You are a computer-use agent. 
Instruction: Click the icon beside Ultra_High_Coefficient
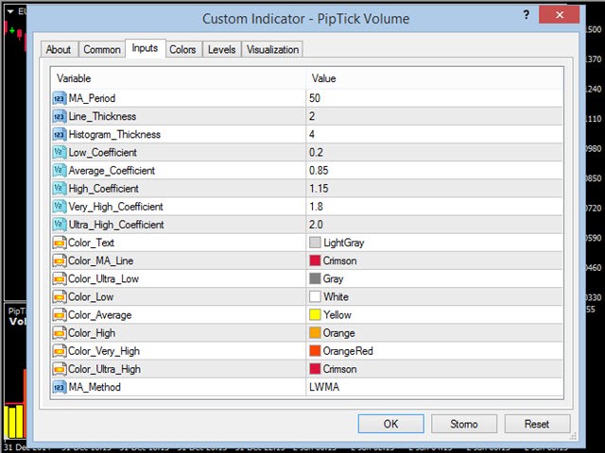pyautogui.click(x=60, y=225)
